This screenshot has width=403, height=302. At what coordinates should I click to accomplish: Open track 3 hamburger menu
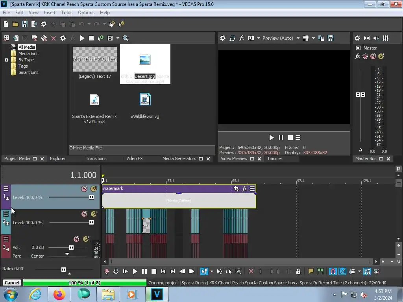coord(6,239)
